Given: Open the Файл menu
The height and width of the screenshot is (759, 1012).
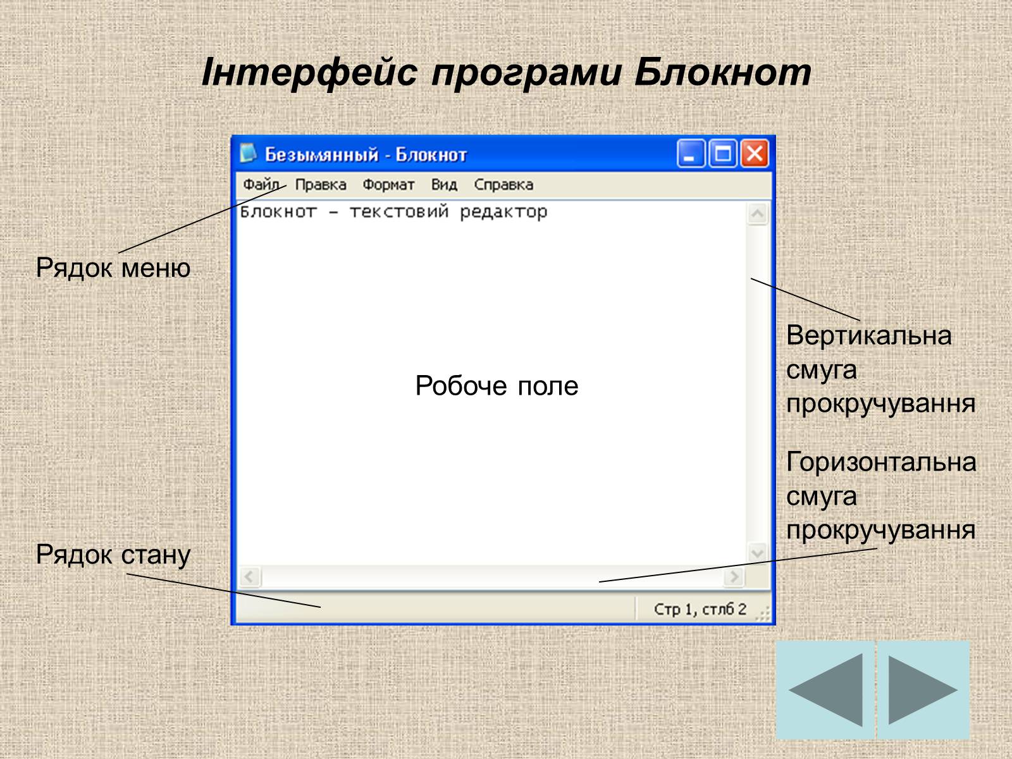Looking at the screenshot, I should (261, 185).
